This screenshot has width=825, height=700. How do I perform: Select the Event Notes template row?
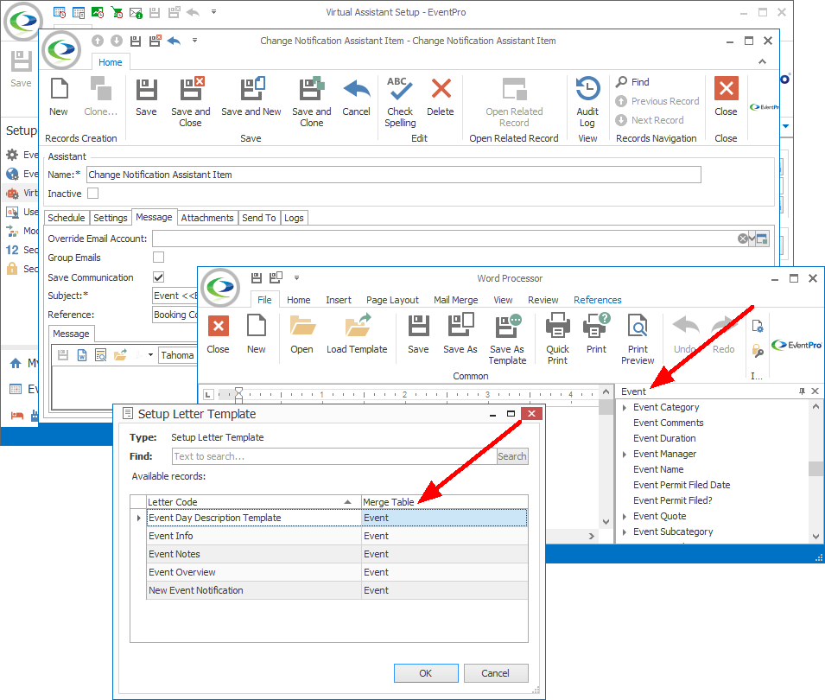tap(337, 554)
